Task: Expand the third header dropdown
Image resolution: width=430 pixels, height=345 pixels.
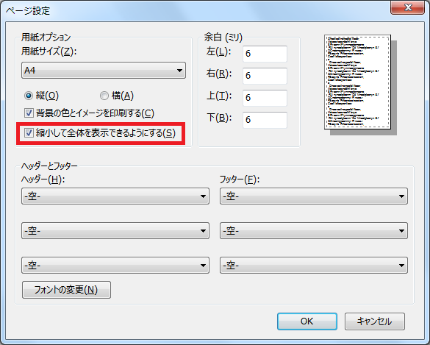Action: pyautogui.click(x=115, y=266)
